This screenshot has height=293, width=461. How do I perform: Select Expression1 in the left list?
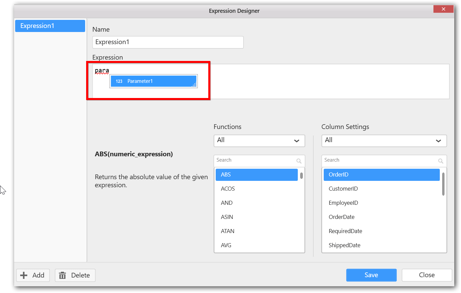(x=50, y=26)
